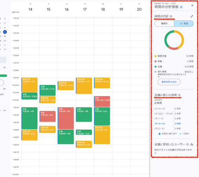Click the 12.8 時間 value for 会議

point(189,66)
